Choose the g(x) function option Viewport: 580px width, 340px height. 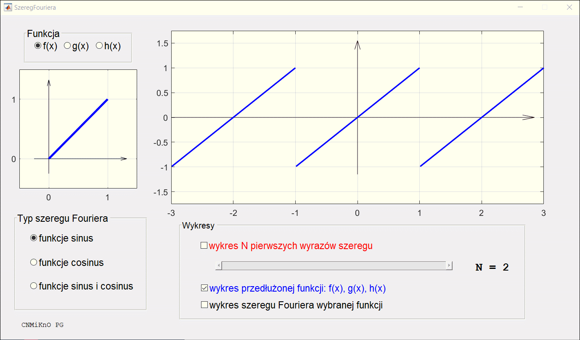tap(67, 46)
